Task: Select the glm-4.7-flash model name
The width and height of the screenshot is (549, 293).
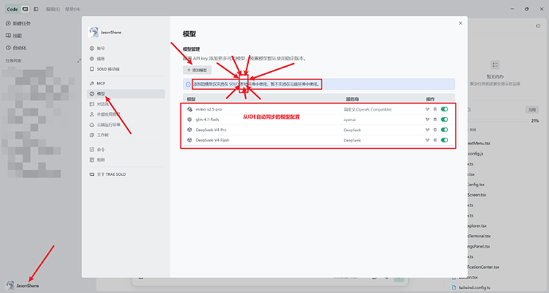Action: tap(208, 119)
